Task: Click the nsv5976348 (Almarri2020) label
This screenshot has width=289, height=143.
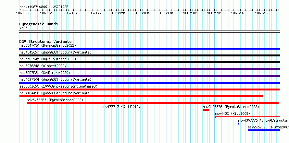Action: 43,66
